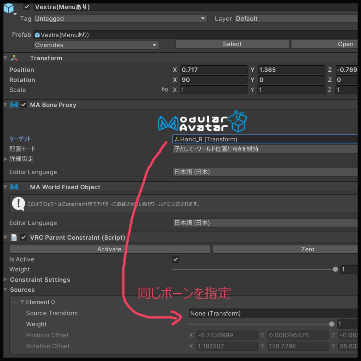Click the ターゲット label
The image size is (361, 361).
pos(20,139)
